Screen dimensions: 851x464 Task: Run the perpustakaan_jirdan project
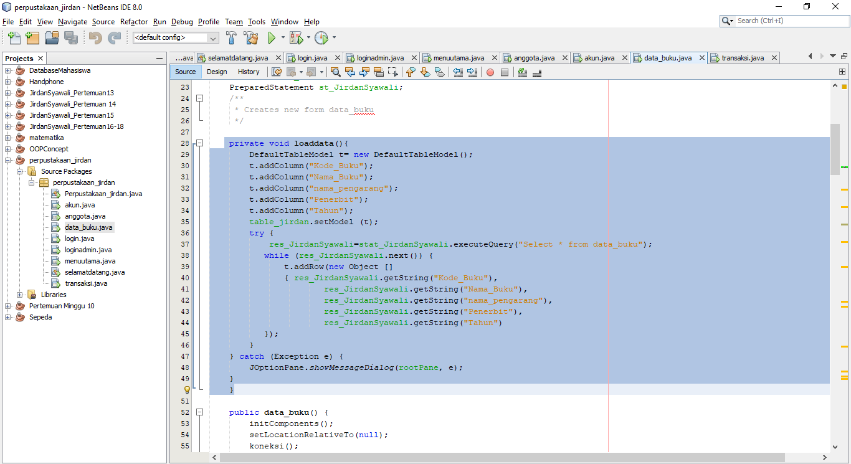click(x=272, y=38)
